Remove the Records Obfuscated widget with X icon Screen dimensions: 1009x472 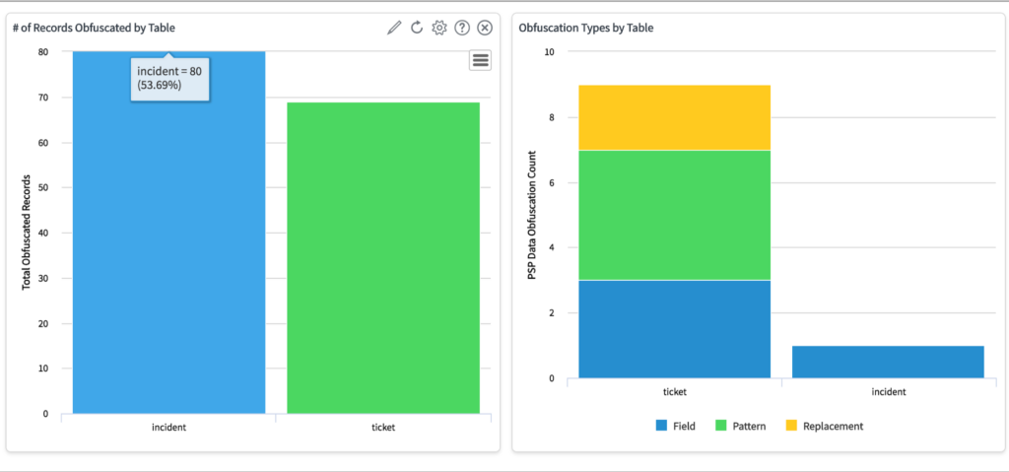pyautogui.click(x=485, y=28)
